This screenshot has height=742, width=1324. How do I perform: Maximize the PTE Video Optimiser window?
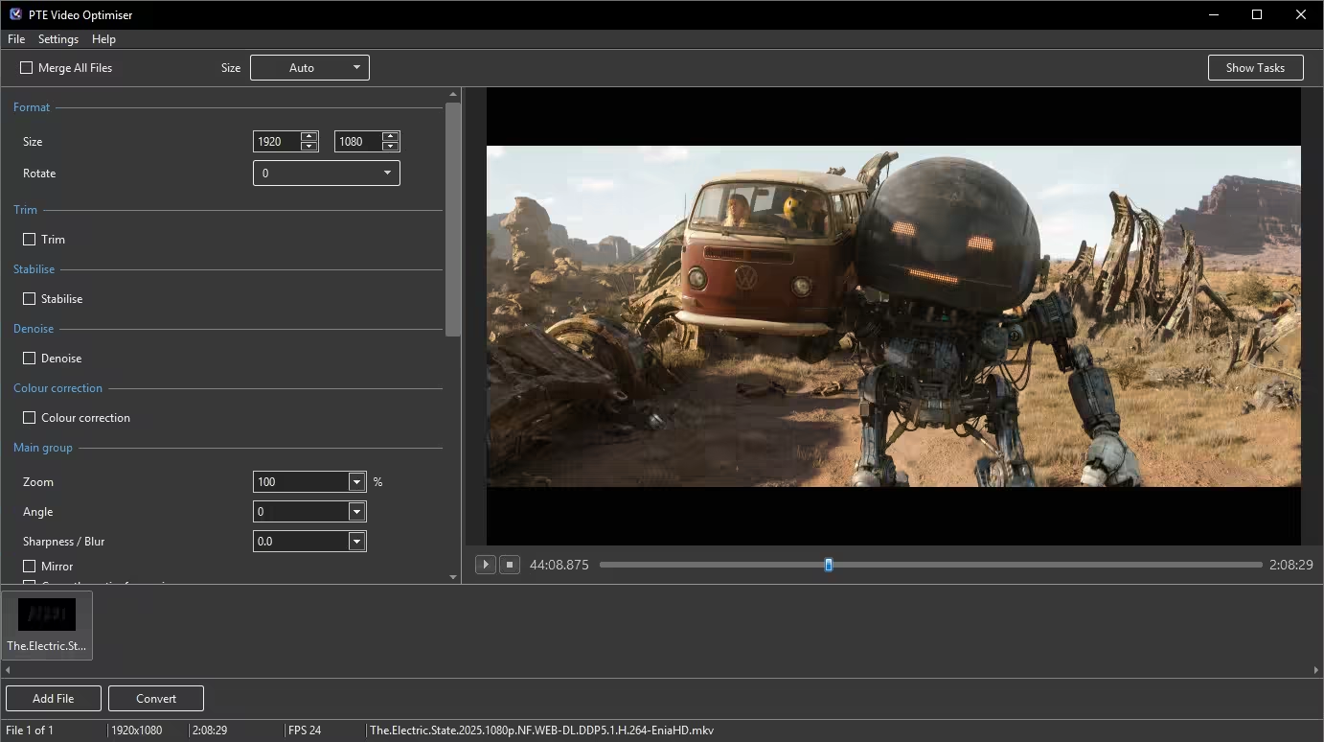point(1257,14)
